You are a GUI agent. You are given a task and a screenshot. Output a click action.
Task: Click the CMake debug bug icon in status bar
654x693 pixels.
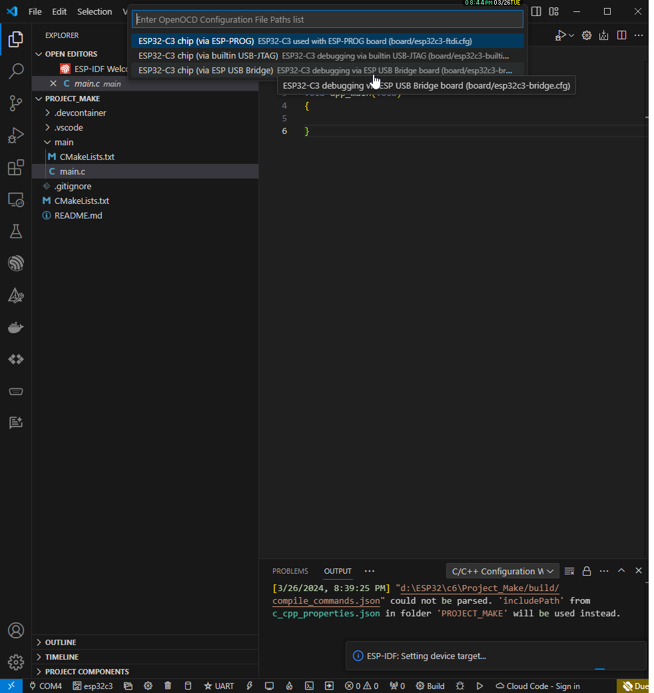click(460, 686)
